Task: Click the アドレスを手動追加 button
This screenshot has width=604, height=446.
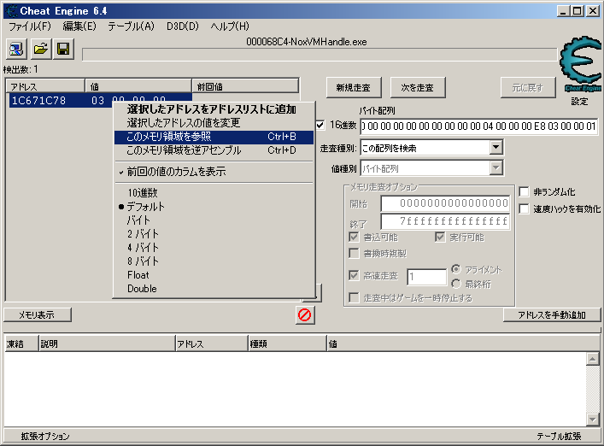Action: tap(552, 314)
